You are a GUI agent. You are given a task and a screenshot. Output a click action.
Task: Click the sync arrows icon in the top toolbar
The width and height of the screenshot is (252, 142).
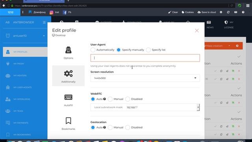[228, 12]
